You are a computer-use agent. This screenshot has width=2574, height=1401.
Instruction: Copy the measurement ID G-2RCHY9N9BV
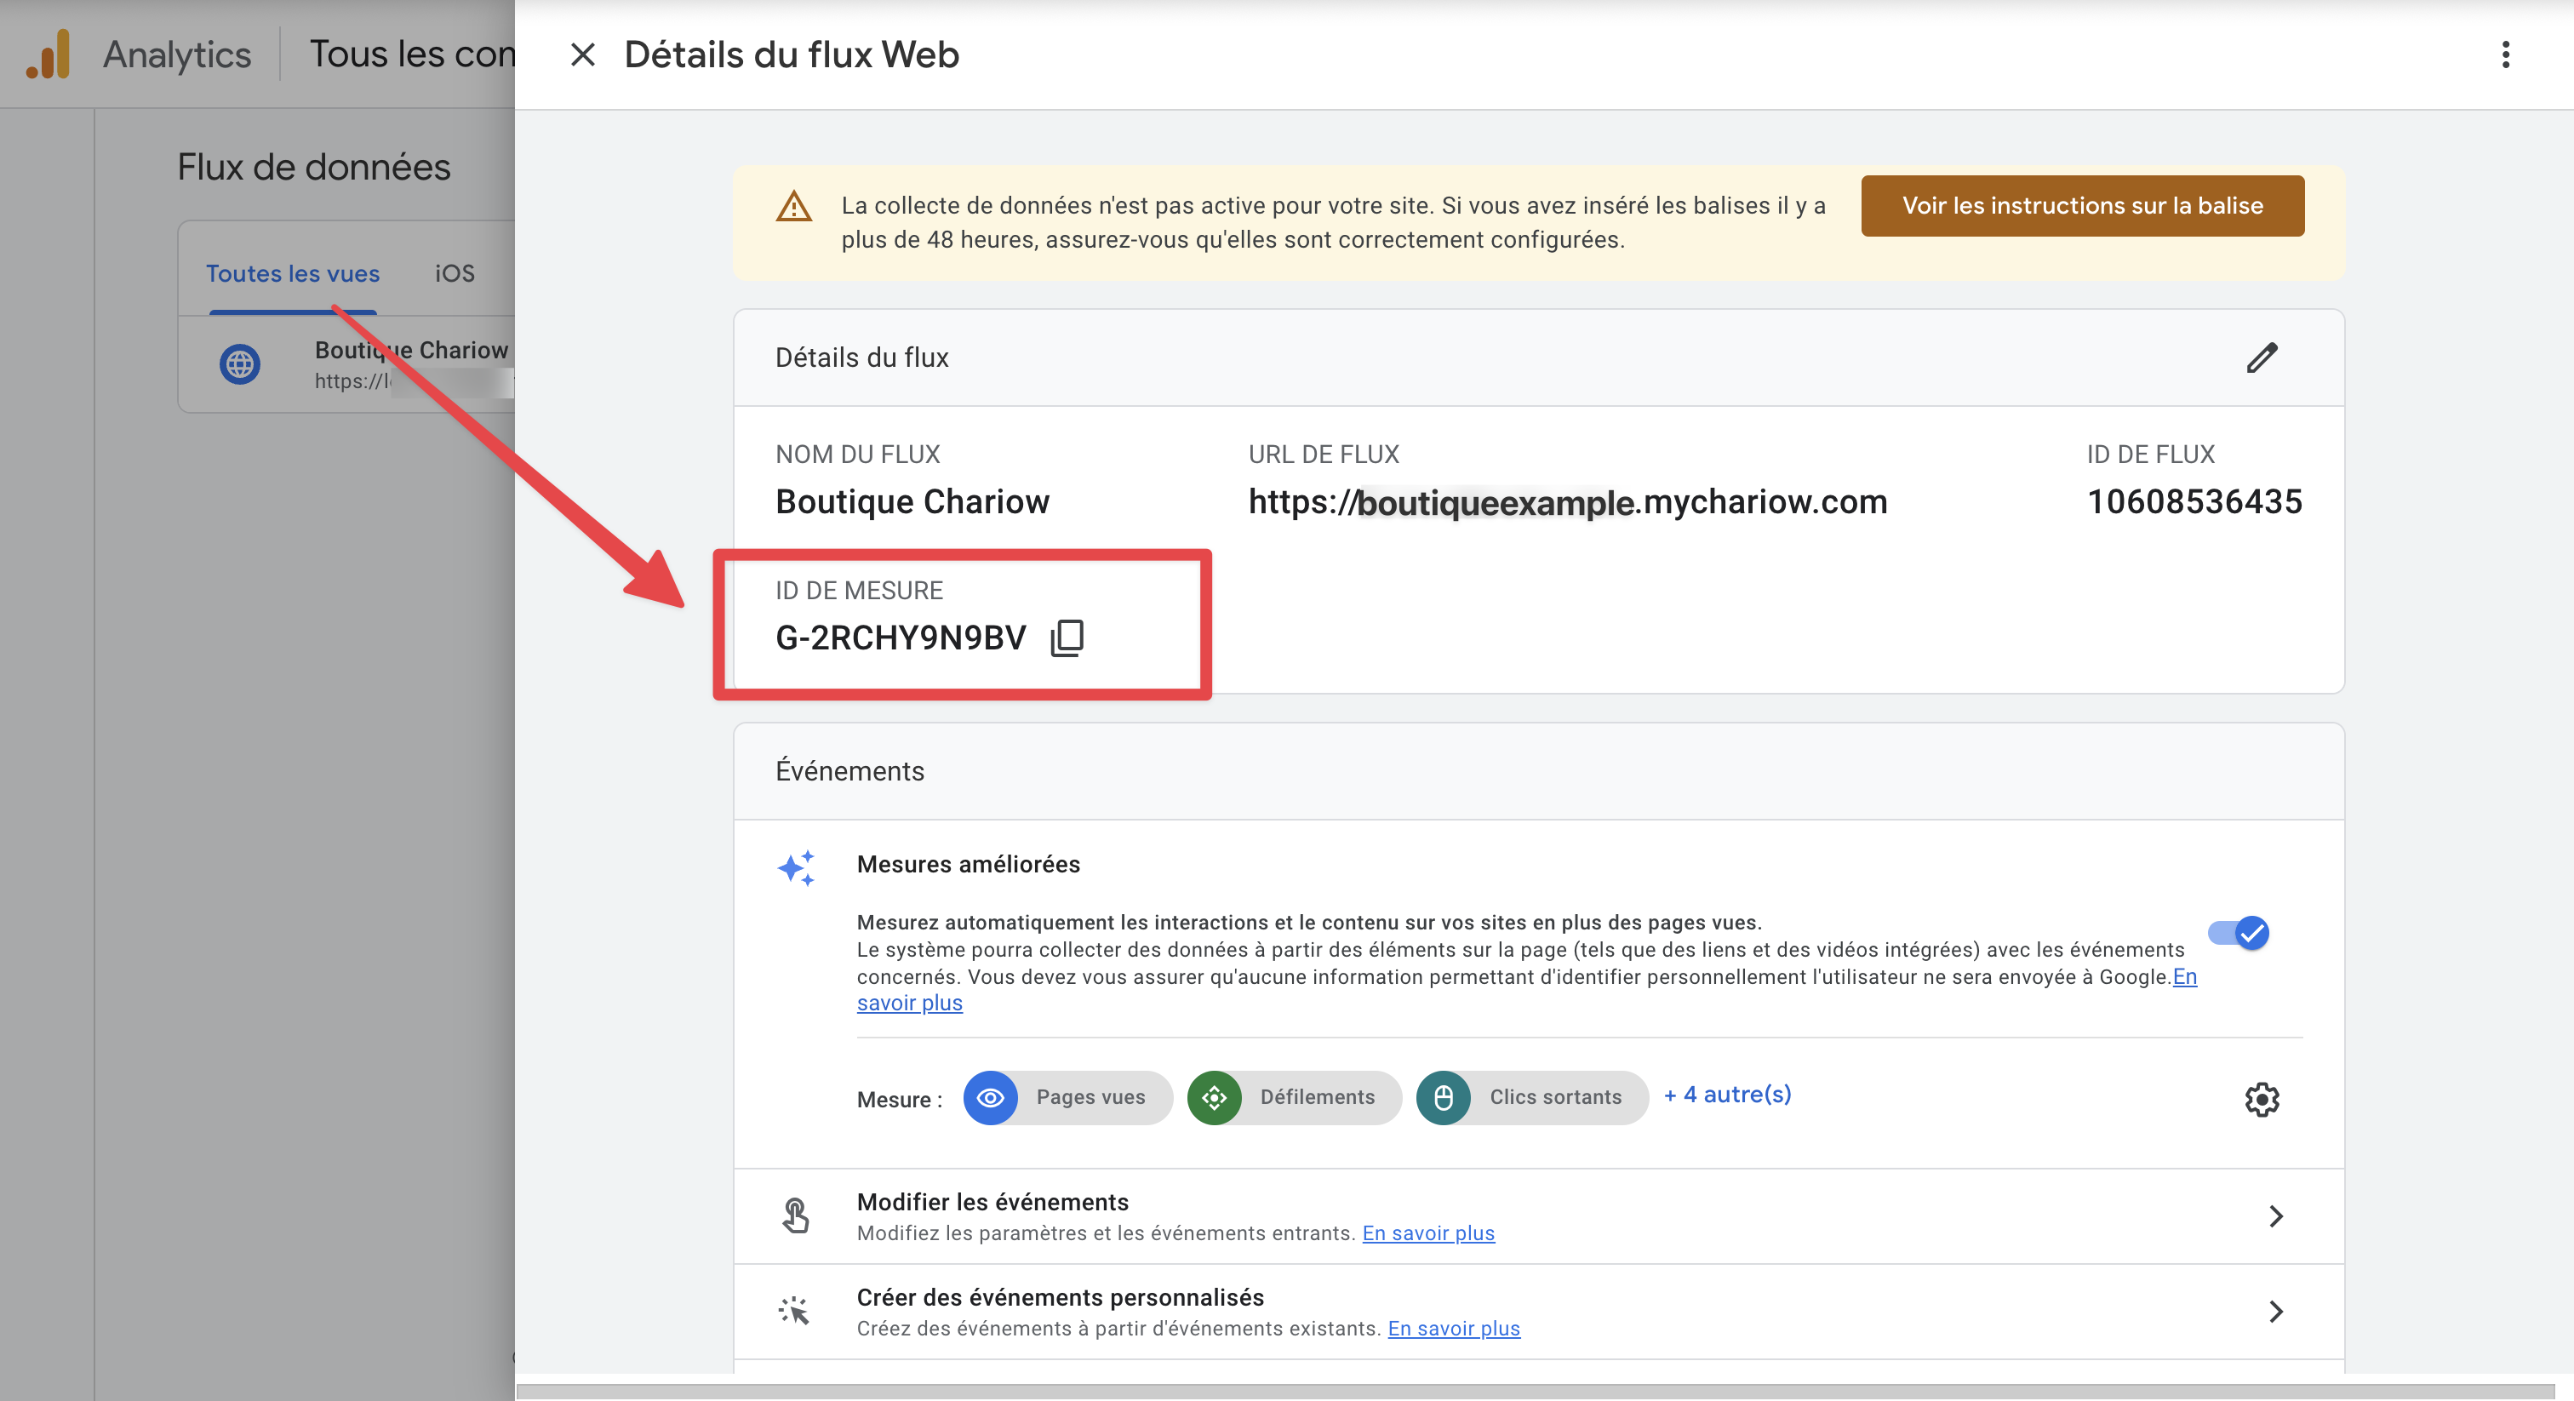[1067, 638]
